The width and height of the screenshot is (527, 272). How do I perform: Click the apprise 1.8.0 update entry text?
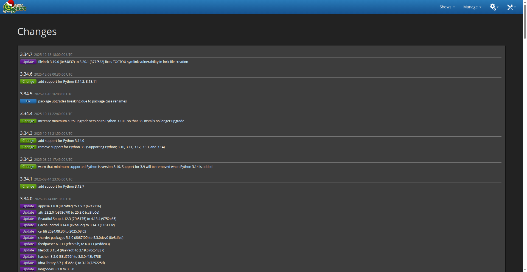click(x=69, y=206)
